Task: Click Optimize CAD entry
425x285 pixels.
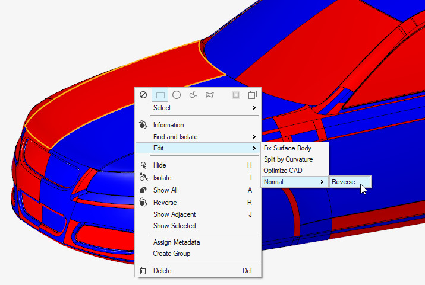Action: [x=283, y=171]
